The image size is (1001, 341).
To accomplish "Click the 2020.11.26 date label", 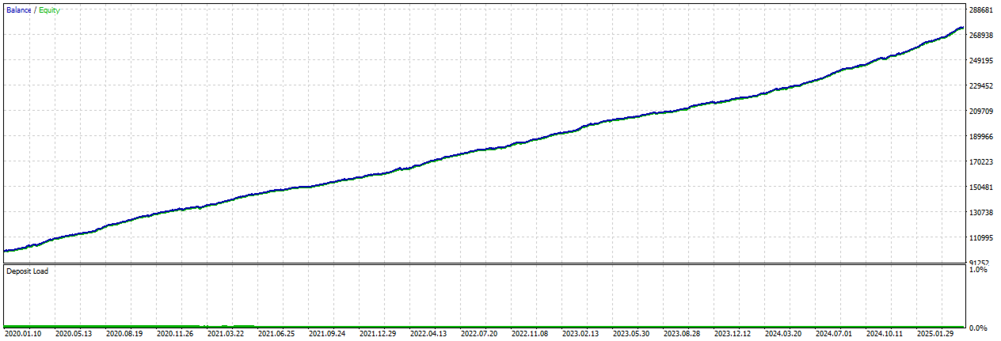I will click(x=175, y=335).
